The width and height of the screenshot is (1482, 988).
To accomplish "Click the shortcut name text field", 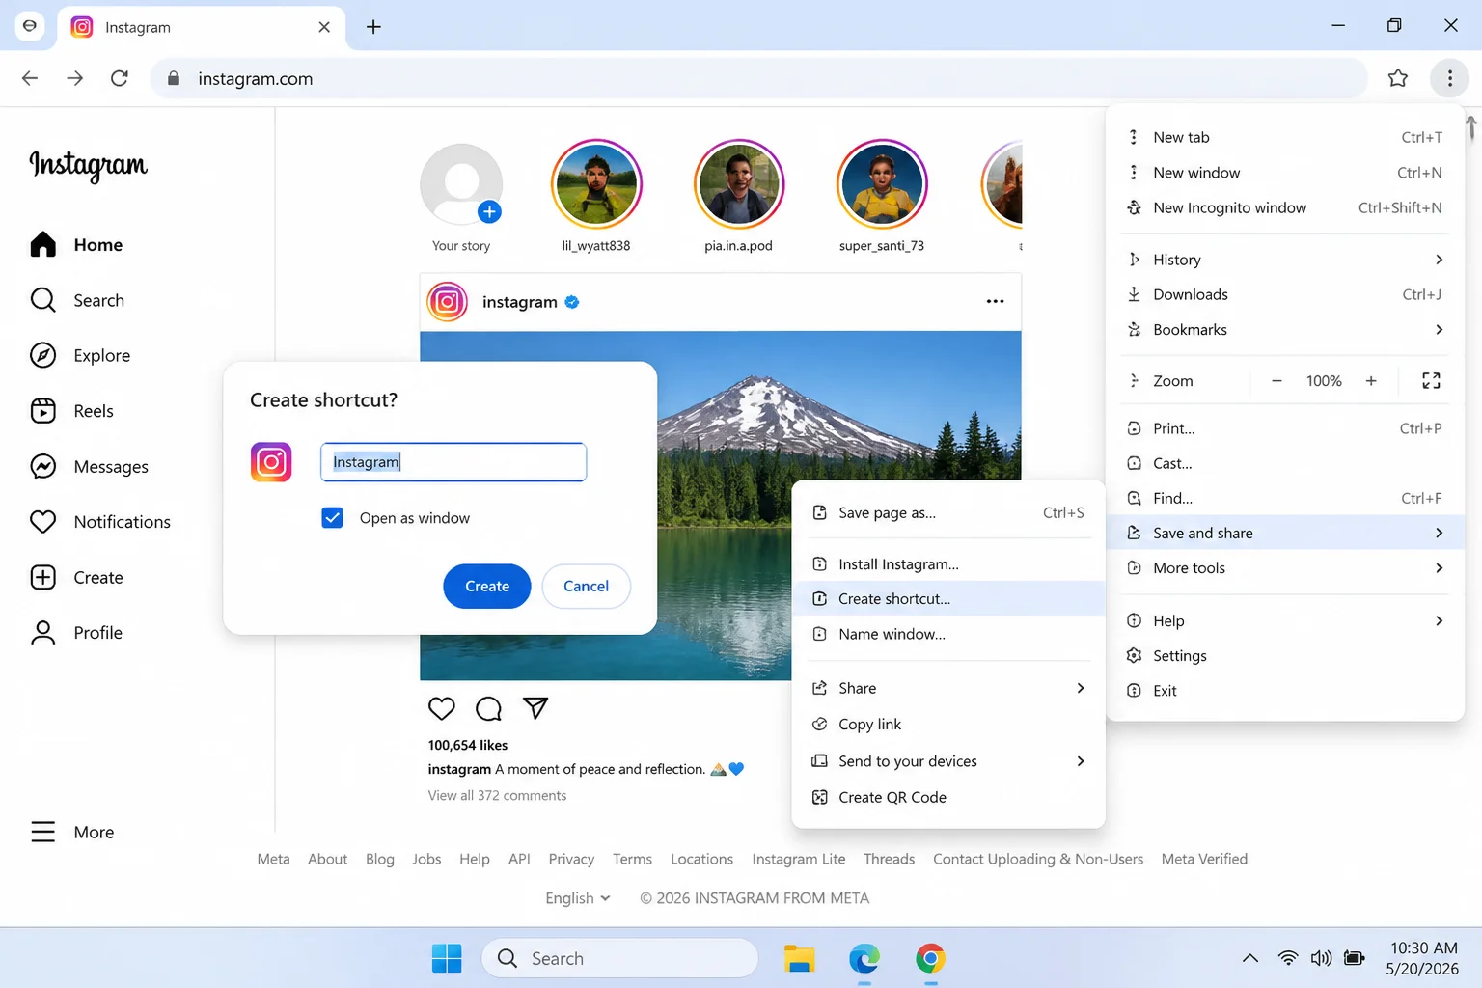I will (453, 462).
